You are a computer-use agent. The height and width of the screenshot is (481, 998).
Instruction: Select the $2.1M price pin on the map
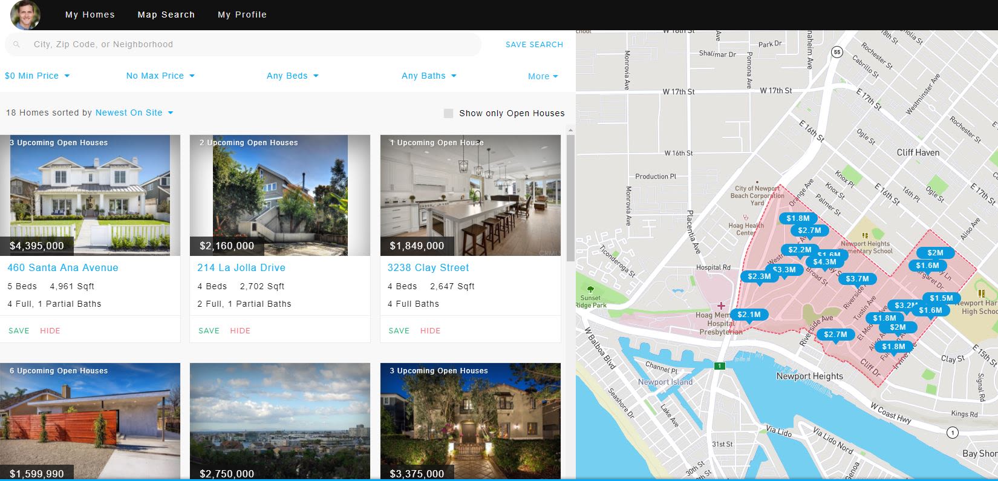749,315
